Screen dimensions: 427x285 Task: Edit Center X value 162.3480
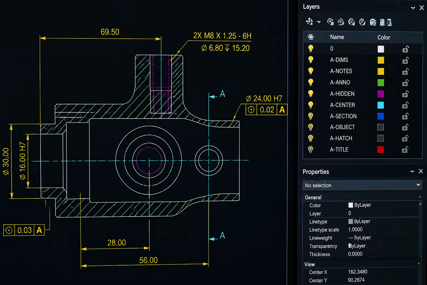pyautogui.click(x=358, y=272)
